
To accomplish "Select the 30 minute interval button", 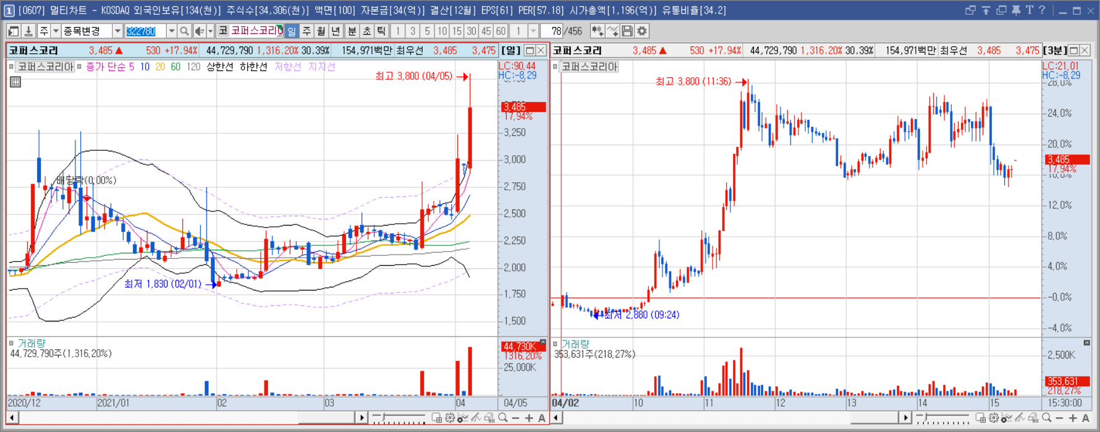I will (472, 31).
